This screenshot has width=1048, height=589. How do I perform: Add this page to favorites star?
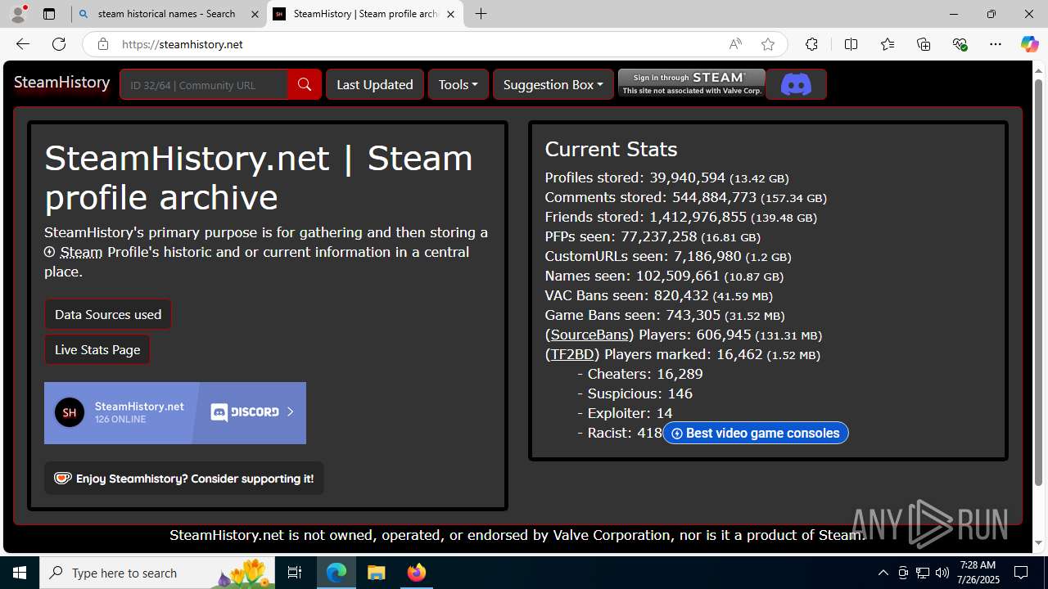pyautogui.click(x=768, y=44)
